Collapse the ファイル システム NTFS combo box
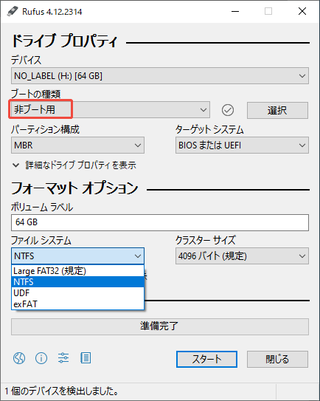 pos(77,256)
